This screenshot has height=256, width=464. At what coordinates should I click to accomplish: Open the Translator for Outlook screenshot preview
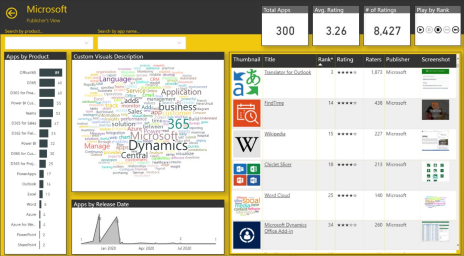[435, 79]
